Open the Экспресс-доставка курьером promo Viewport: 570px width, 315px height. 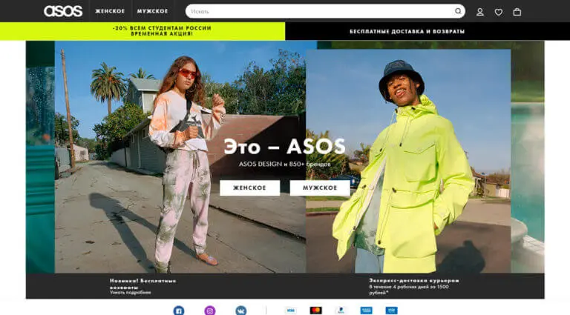coord(414,286)
